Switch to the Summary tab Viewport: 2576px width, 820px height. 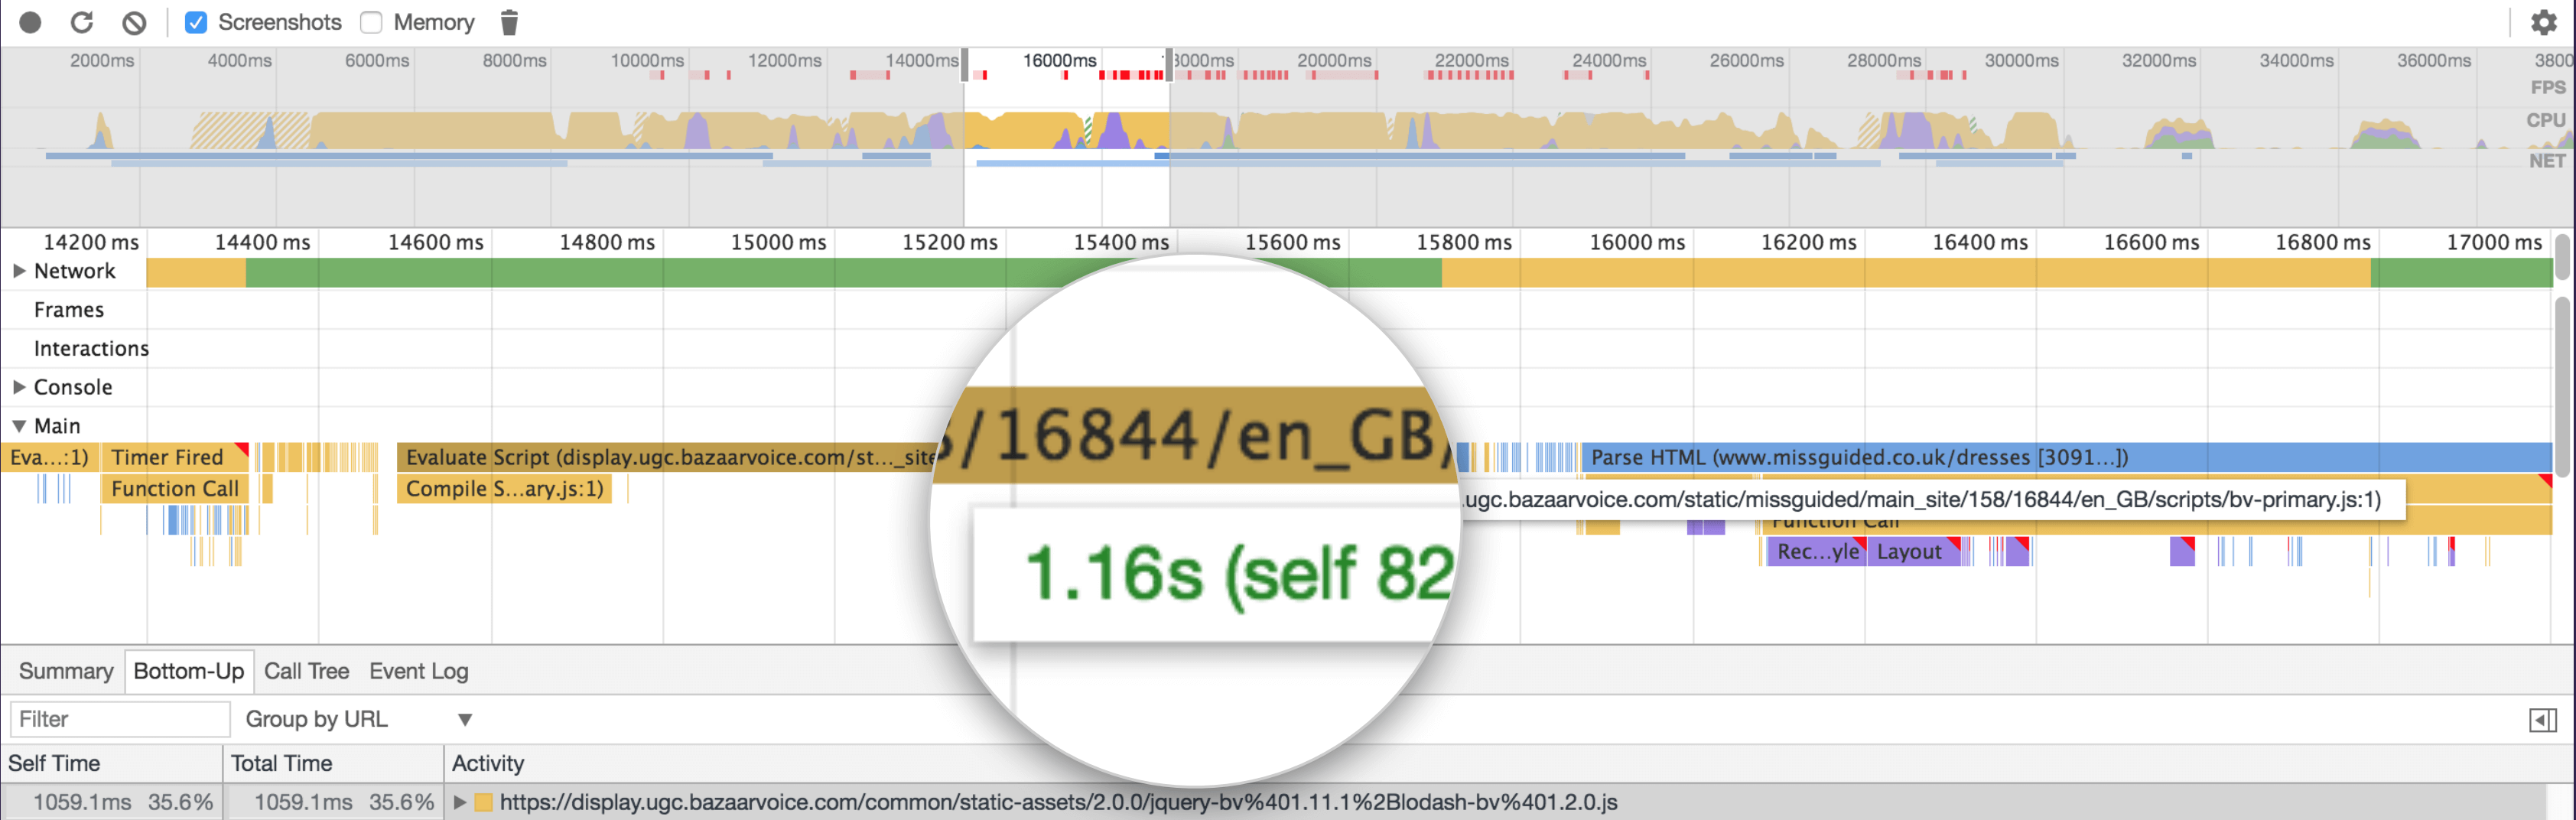(66, 671)
